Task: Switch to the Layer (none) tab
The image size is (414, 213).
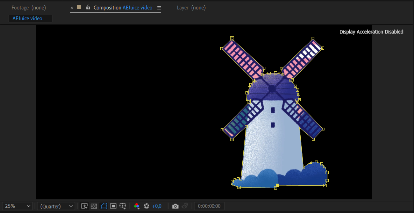Action: pos(191,8)
